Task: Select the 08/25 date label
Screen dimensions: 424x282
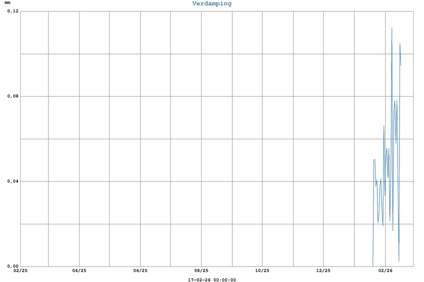Action: click(201, 271)
